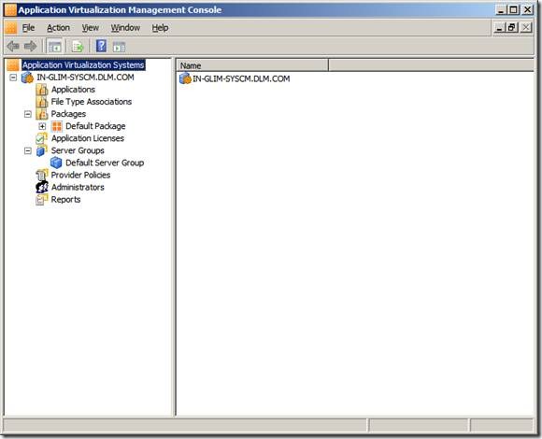Restore the inner MDI console window
Image resolution: width=542 pixels, height=439 pixels.
pos(512,27)
